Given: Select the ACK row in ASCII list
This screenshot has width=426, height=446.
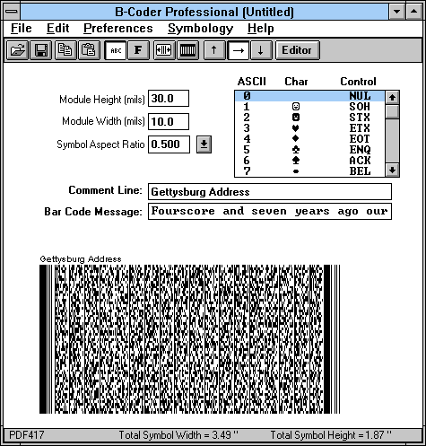Looking at the screenshot, I should click(x=309, y=161).
